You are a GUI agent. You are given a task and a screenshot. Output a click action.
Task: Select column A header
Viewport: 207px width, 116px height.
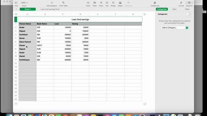pyautogui.click(x=27, y=14)
